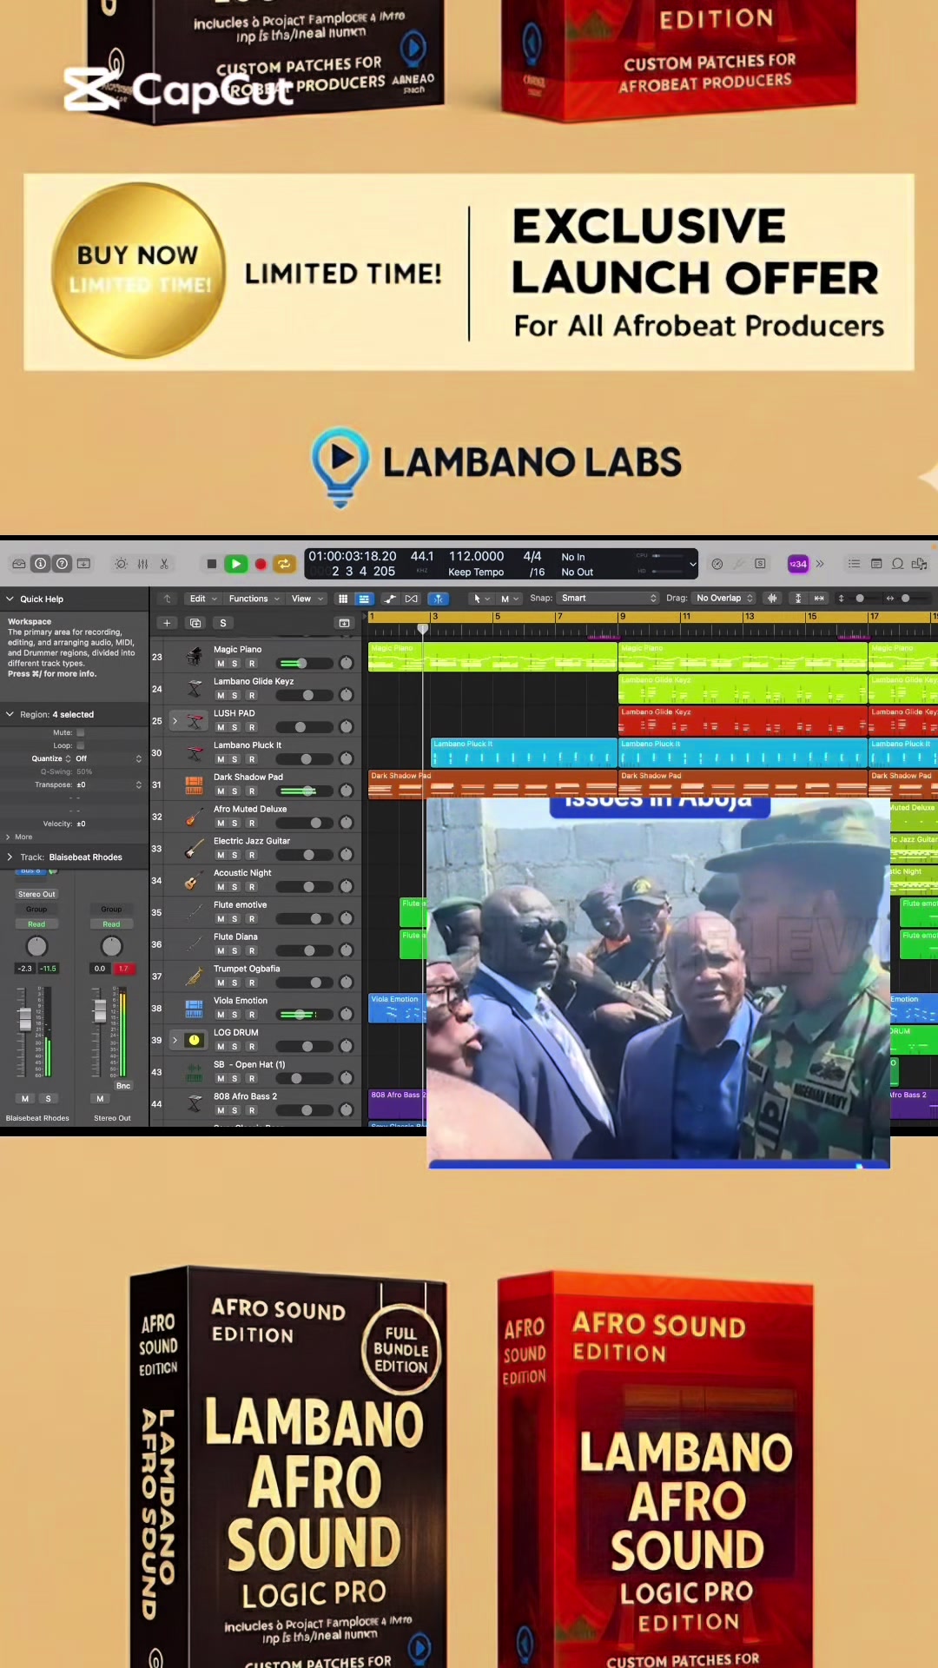Screen dimensions: 938x1668
Task: Click the horizontal auto zoom button
Action: [819, 599]
